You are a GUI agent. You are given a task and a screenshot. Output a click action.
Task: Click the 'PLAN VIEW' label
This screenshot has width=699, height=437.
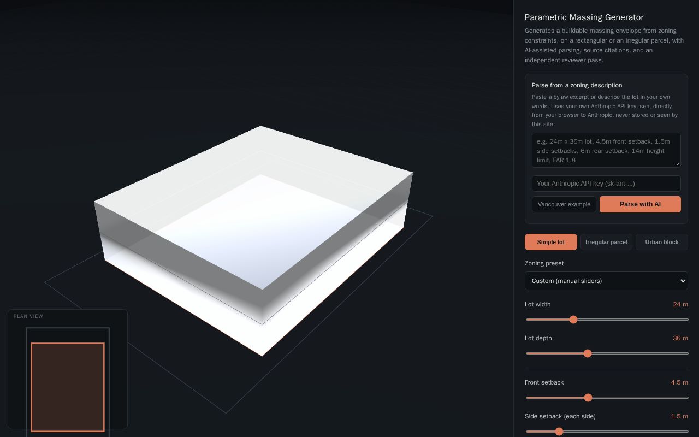(28, 316)
